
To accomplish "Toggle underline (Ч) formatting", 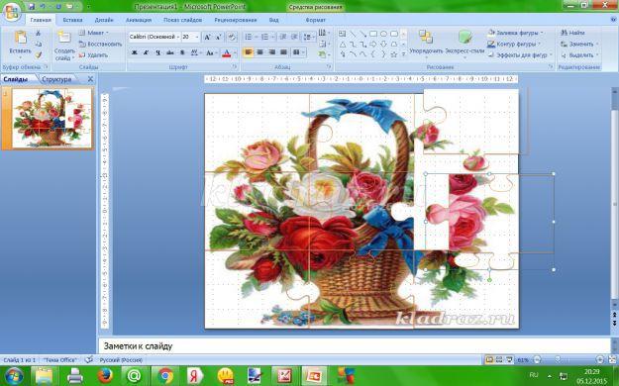I will pyautogui.click(x=158, y=52).
